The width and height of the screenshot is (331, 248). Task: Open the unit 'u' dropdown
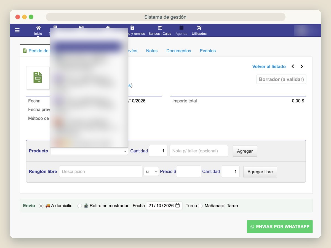(x=151, y=171)
